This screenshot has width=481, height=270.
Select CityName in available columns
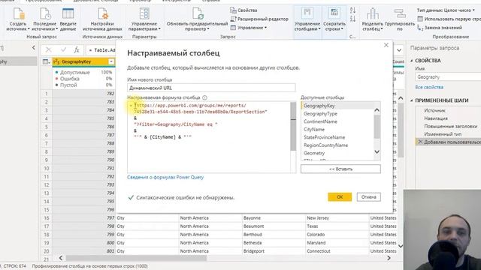click(x=314, y=130)
